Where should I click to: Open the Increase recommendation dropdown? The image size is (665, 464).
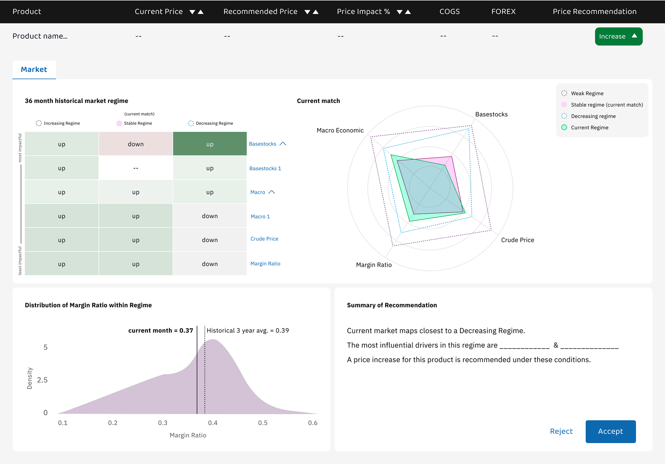point(618,36)
